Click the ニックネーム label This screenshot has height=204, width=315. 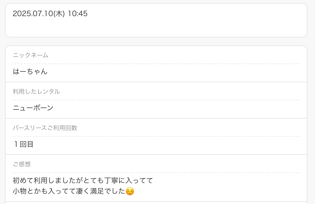pos(30,55)
